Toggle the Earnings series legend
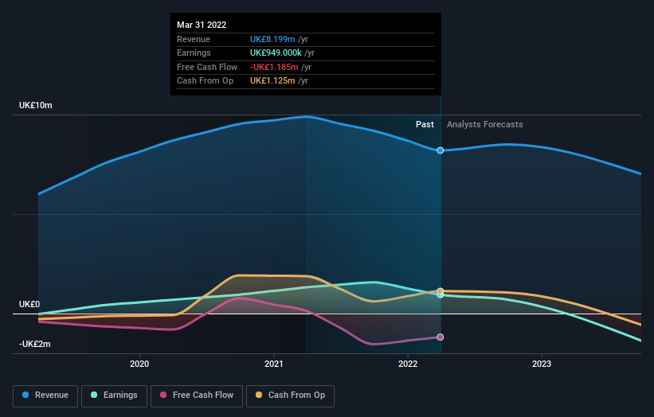654x417 pixels. tap(114, 396)
